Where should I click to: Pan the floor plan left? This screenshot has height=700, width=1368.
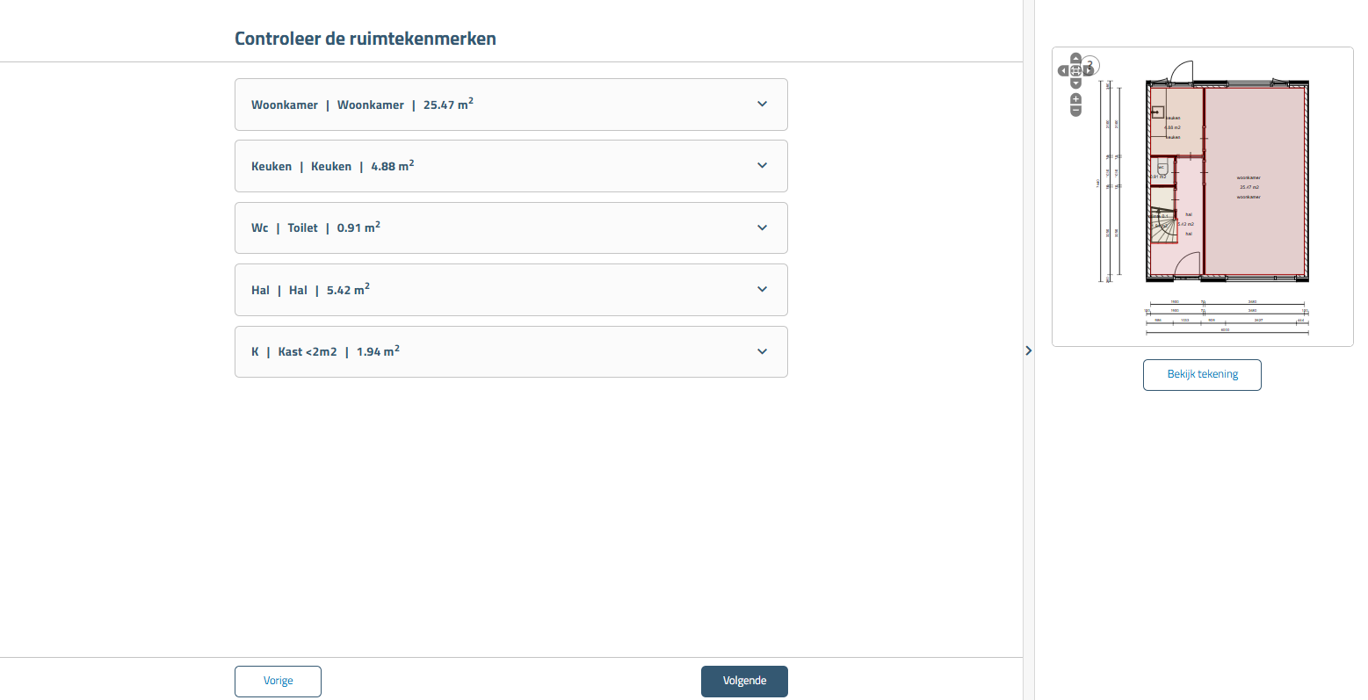tap(1063, 70)
